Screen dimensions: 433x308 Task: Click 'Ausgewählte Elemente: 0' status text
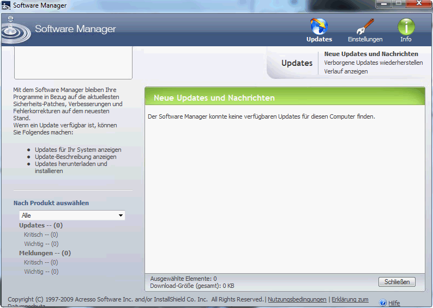(183, 279)
